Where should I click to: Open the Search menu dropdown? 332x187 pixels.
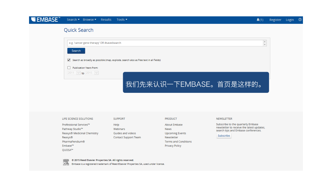[73, 20]
